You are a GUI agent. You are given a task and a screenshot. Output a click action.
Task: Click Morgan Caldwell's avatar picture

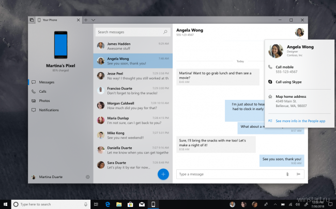(101, 105)
